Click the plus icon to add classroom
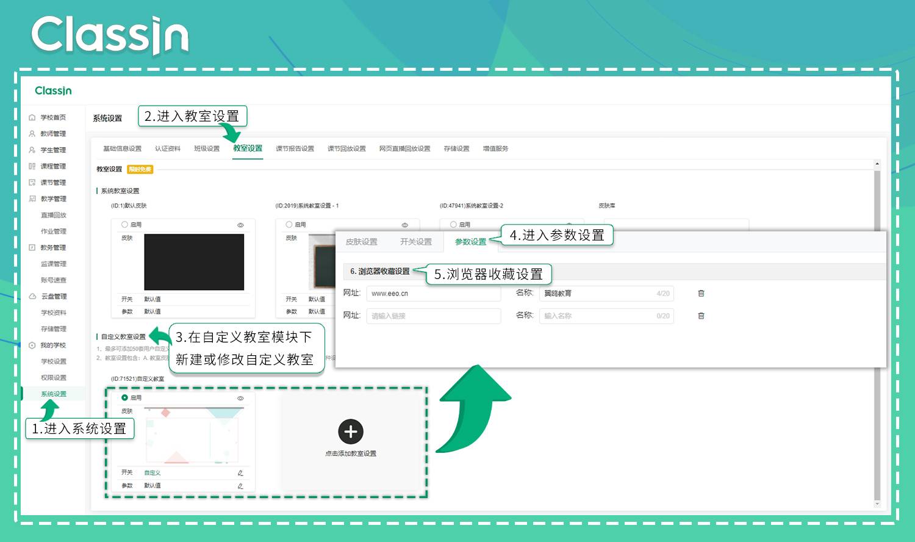The height and width of the screenshot is (542, 915). tap(351, 432)
